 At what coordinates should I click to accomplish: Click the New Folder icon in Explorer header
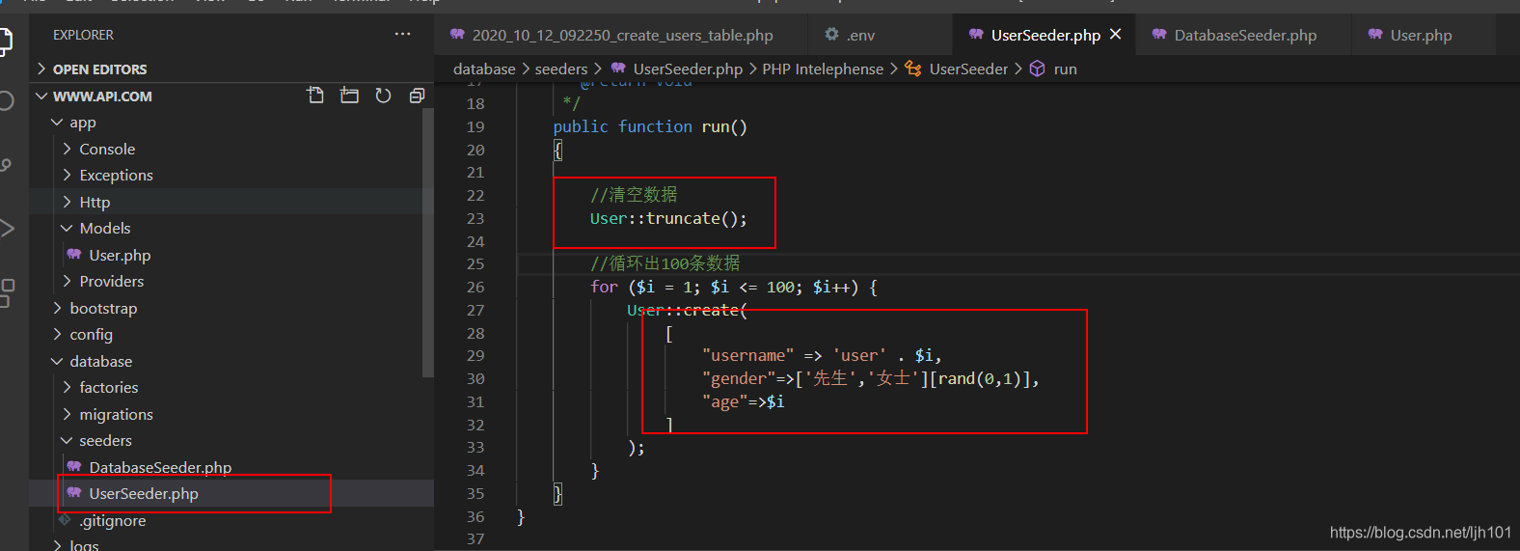click(x=349, y=96)
